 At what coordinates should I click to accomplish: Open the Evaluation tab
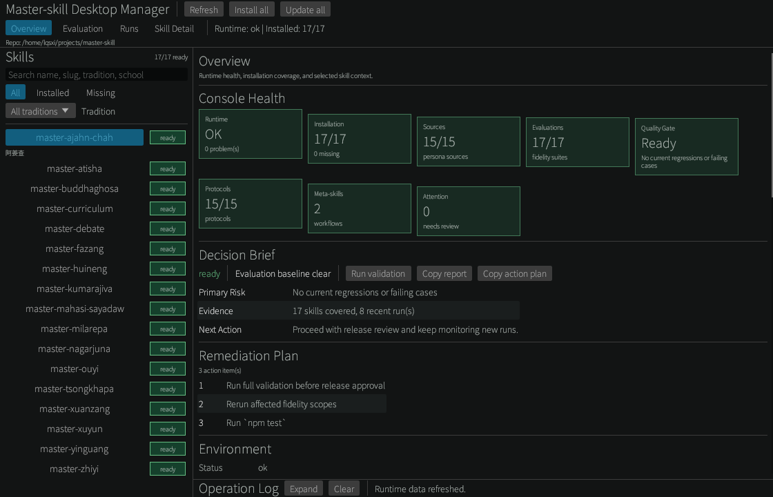coord(83,28)
